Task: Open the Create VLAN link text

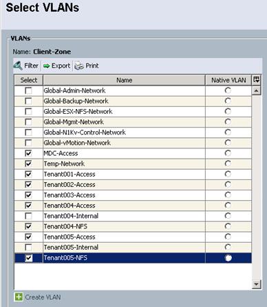Action: click(x=43, y=297)
